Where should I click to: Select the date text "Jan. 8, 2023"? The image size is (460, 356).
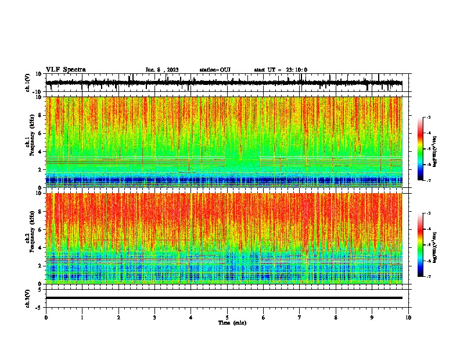162,70
